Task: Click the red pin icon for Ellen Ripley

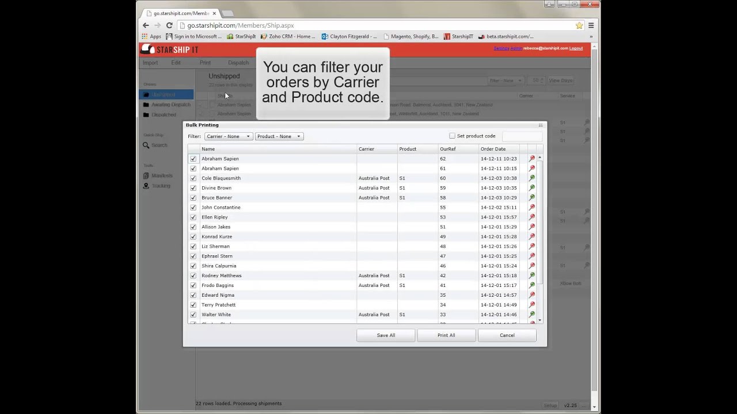Action: click(532, 217)
